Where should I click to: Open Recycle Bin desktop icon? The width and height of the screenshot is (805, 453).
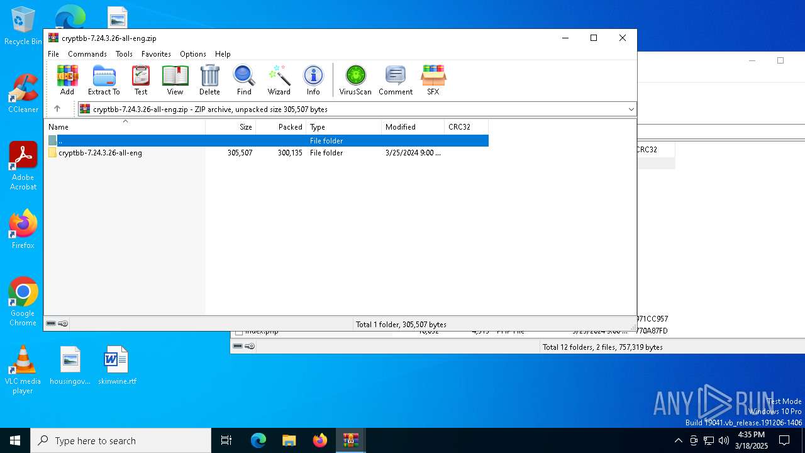[23, 26]
